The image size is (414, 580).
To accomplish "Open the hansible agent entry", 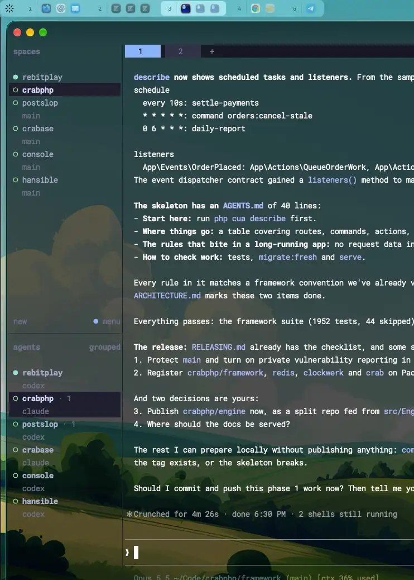I will [40, 501].
